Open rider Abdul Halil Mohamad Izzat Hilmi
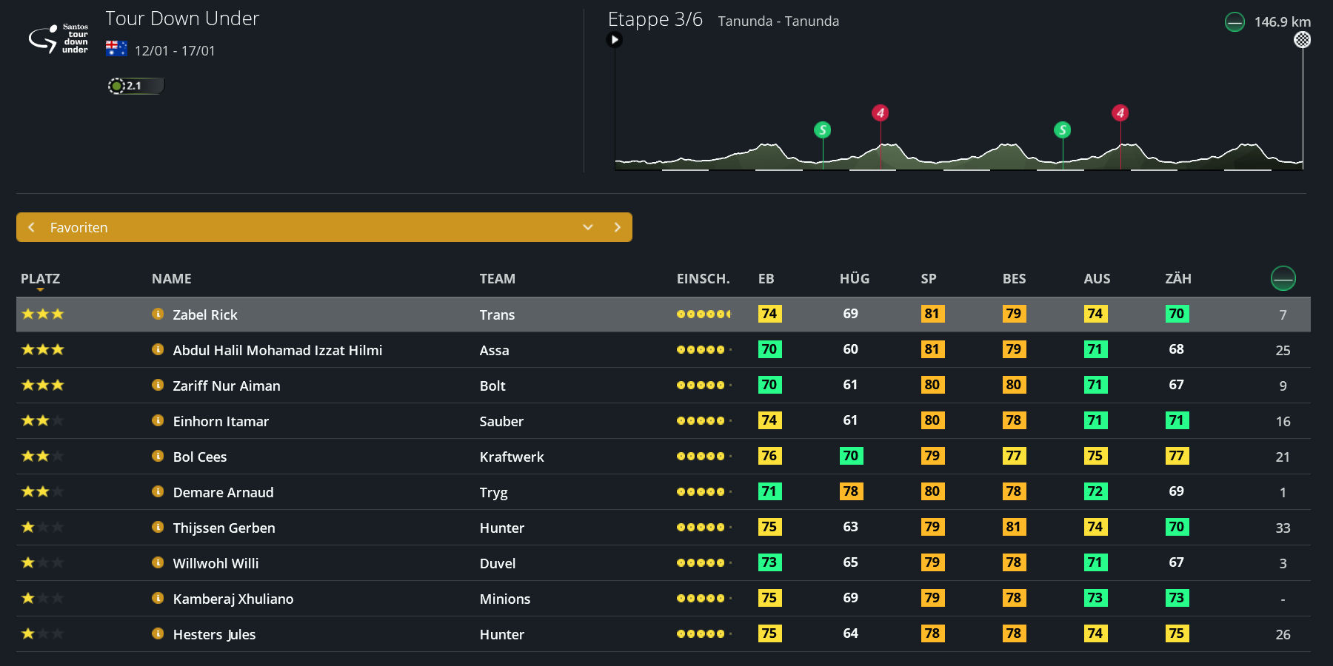The height and width of the screenshot is (666, 1333). pyautogui.click(x=277, y=350)
